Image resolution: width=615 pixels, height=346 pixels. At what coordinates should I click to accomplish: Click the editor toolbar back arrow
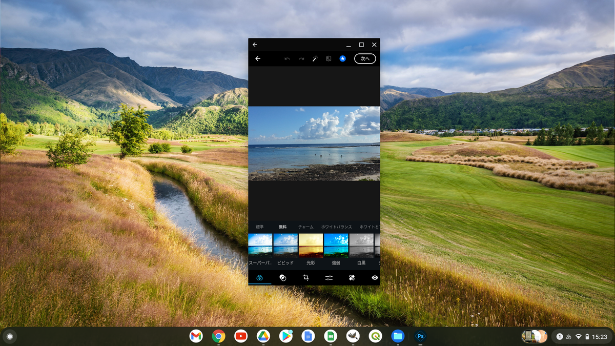click(x=258, y=59)
